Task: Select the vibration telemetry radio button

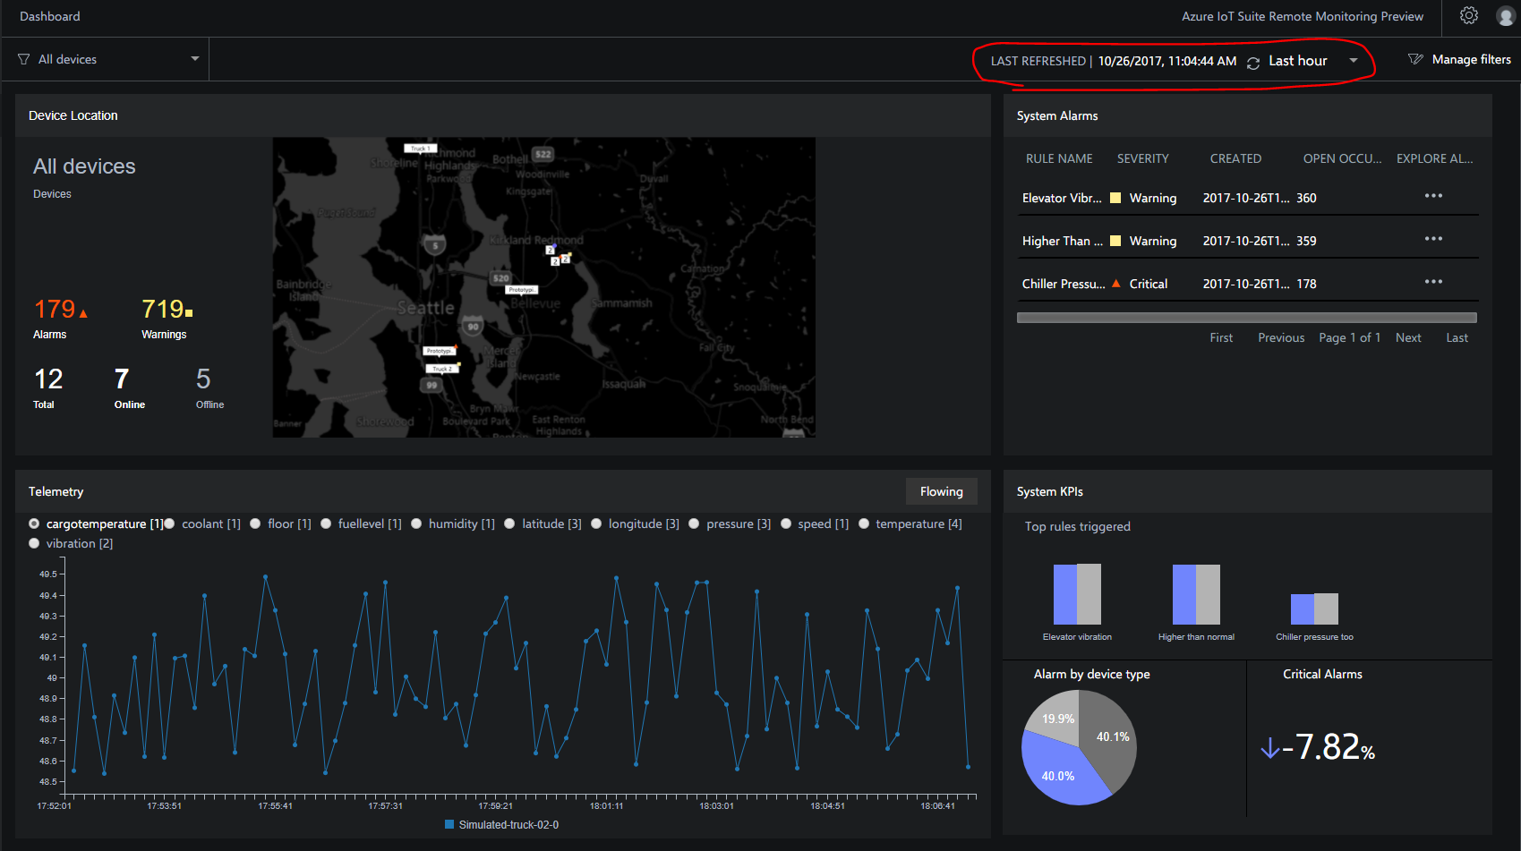Action: 34,543
